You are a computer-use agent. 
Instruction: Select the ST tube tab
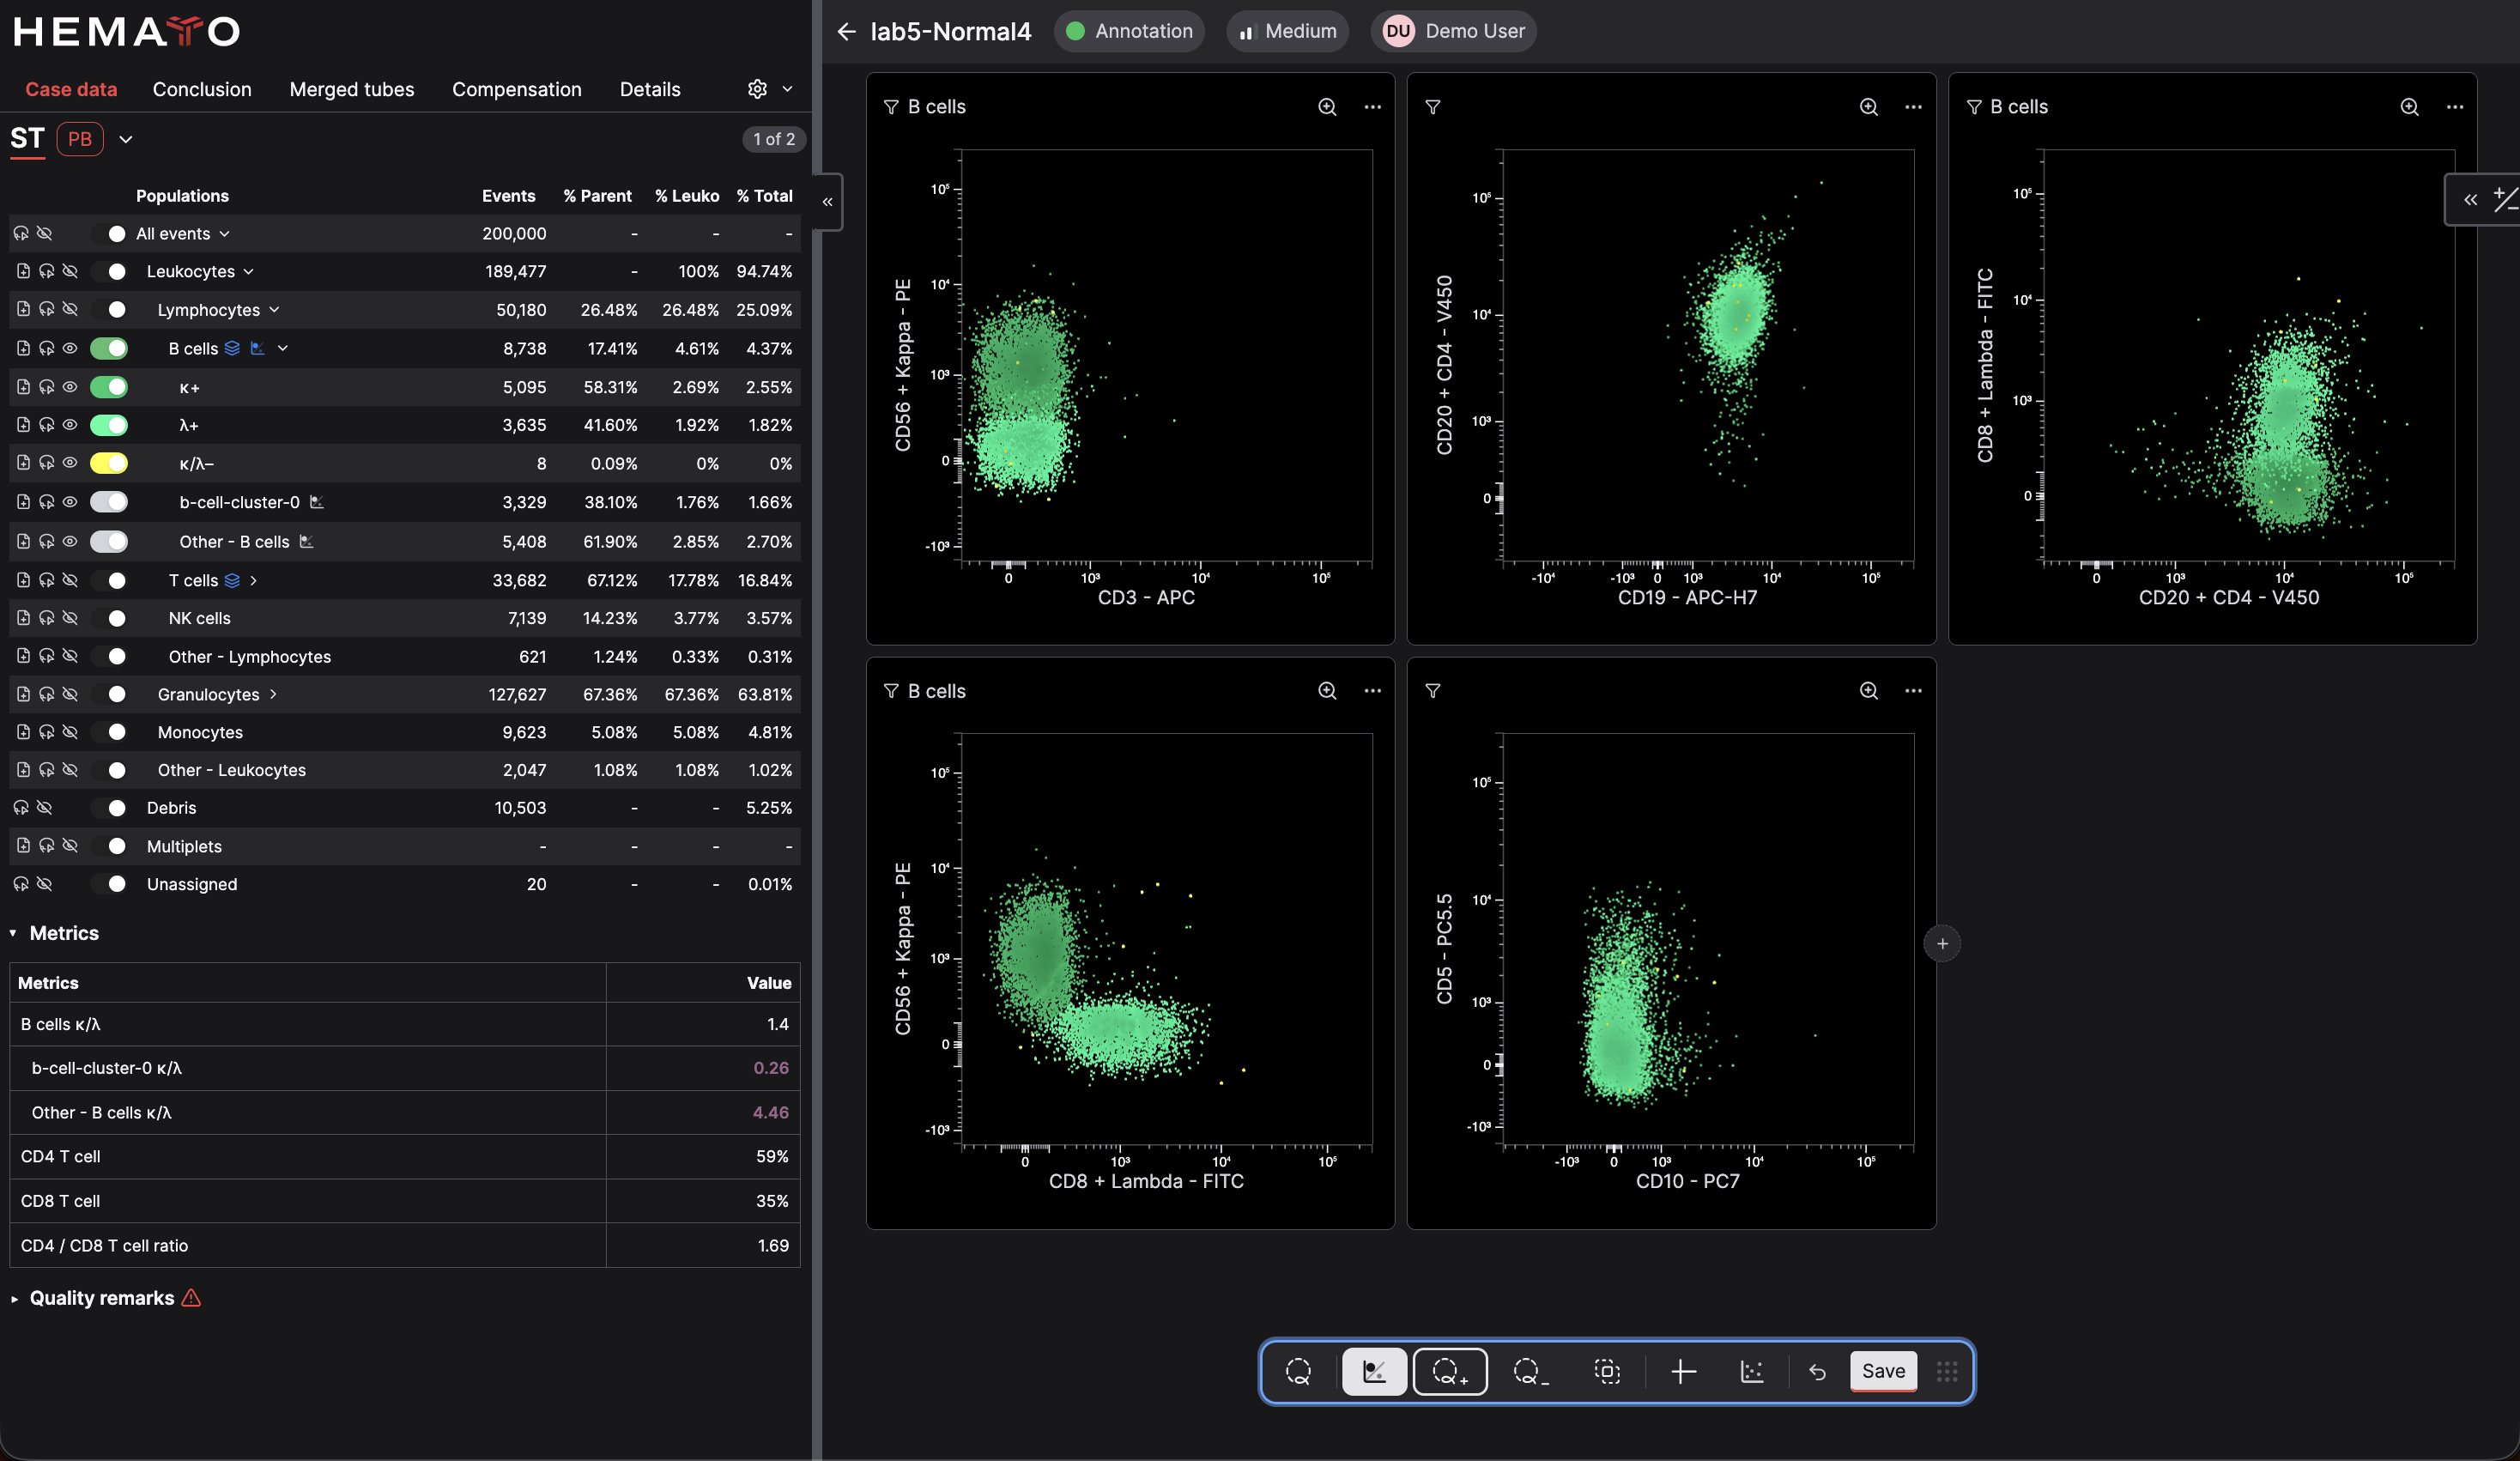click(x=27, y=139)
